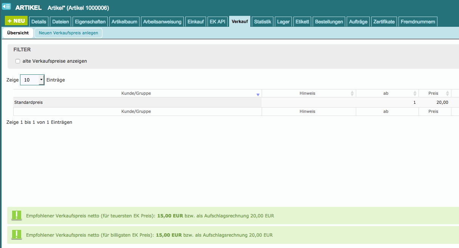Select the Artikelbaum tab

pos(124,22)
